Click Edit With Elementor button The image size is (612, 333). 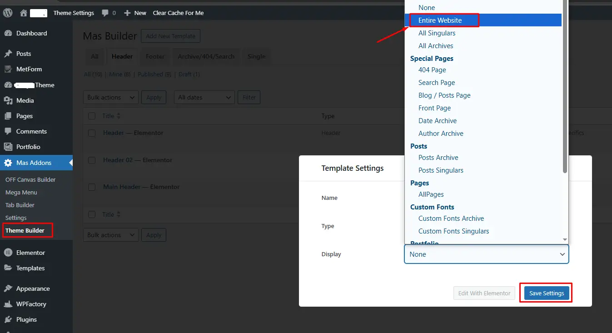[x=484, y=293]
